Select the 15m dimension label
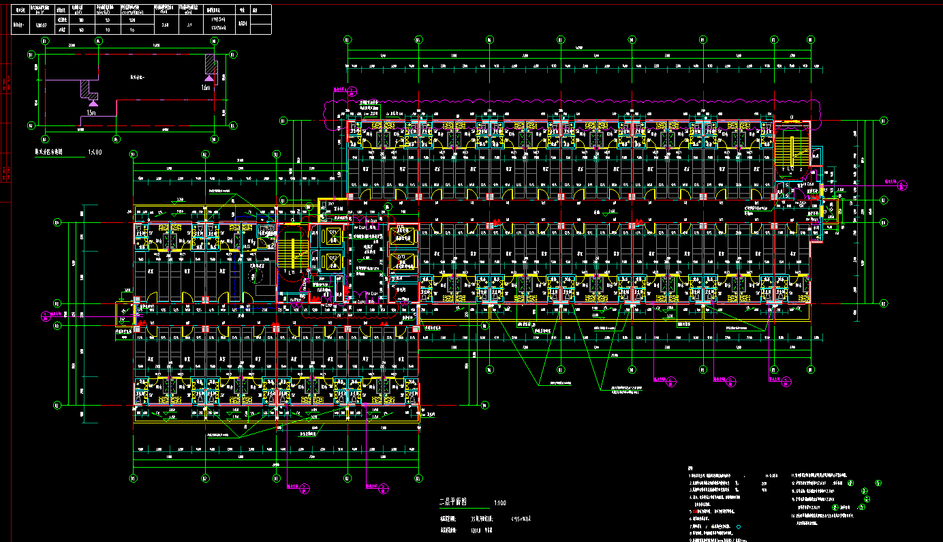Image resolution: width=943 pixels, height=542 pixels. pyautogui.click(x=91, y=112)
